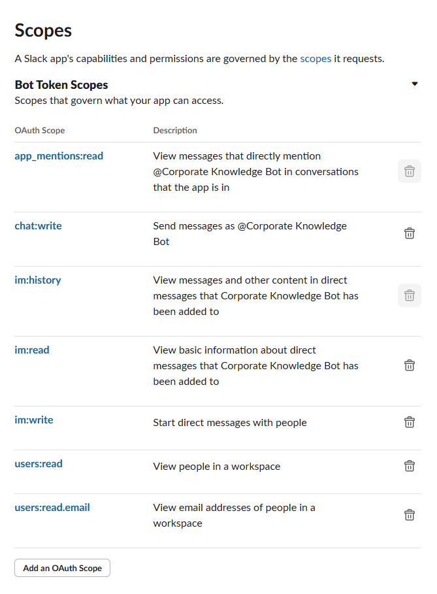This screenshot has width=437, height=594.
Task: Delete the im:read scope
Action: click(x=410, y=365)
